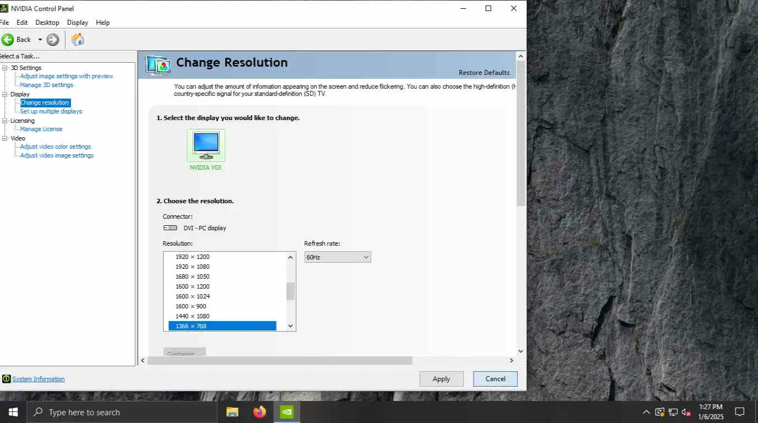The image size is (758, 423).
Task: Open the File menu
Action: point(4,23)
